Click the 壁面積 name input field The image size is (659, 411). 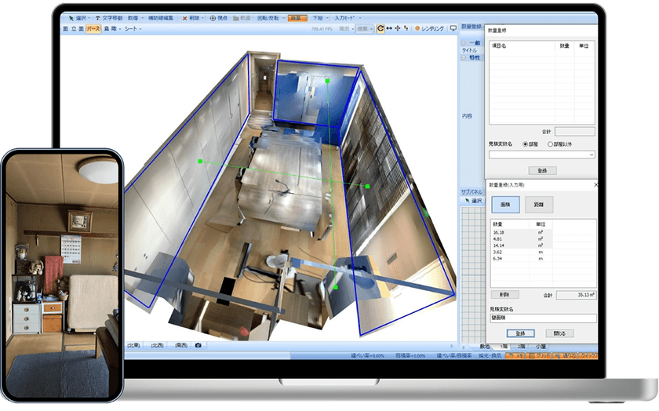pyautogui.click(x=542, y=318)
